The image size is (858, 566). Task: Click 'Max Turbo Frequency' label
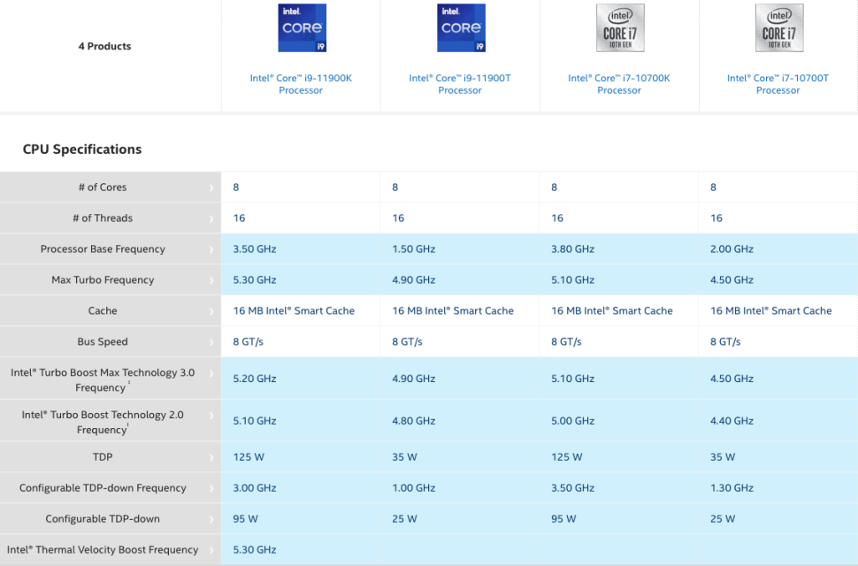click(x=103, y=279)
